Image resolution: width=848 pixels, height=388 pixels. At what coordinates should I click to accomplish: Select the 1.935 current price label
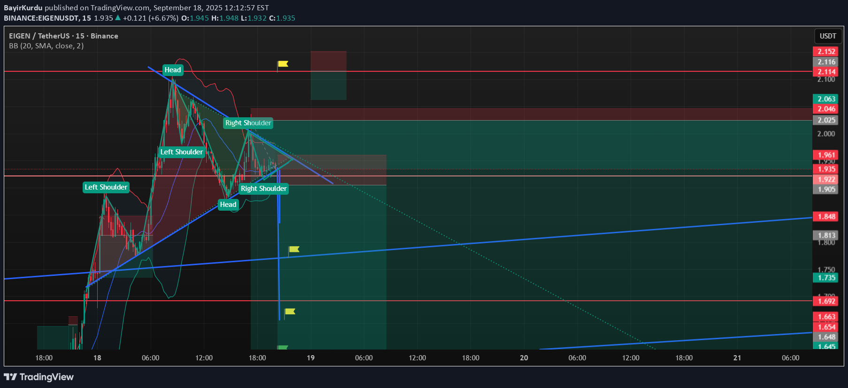point(826,169)
